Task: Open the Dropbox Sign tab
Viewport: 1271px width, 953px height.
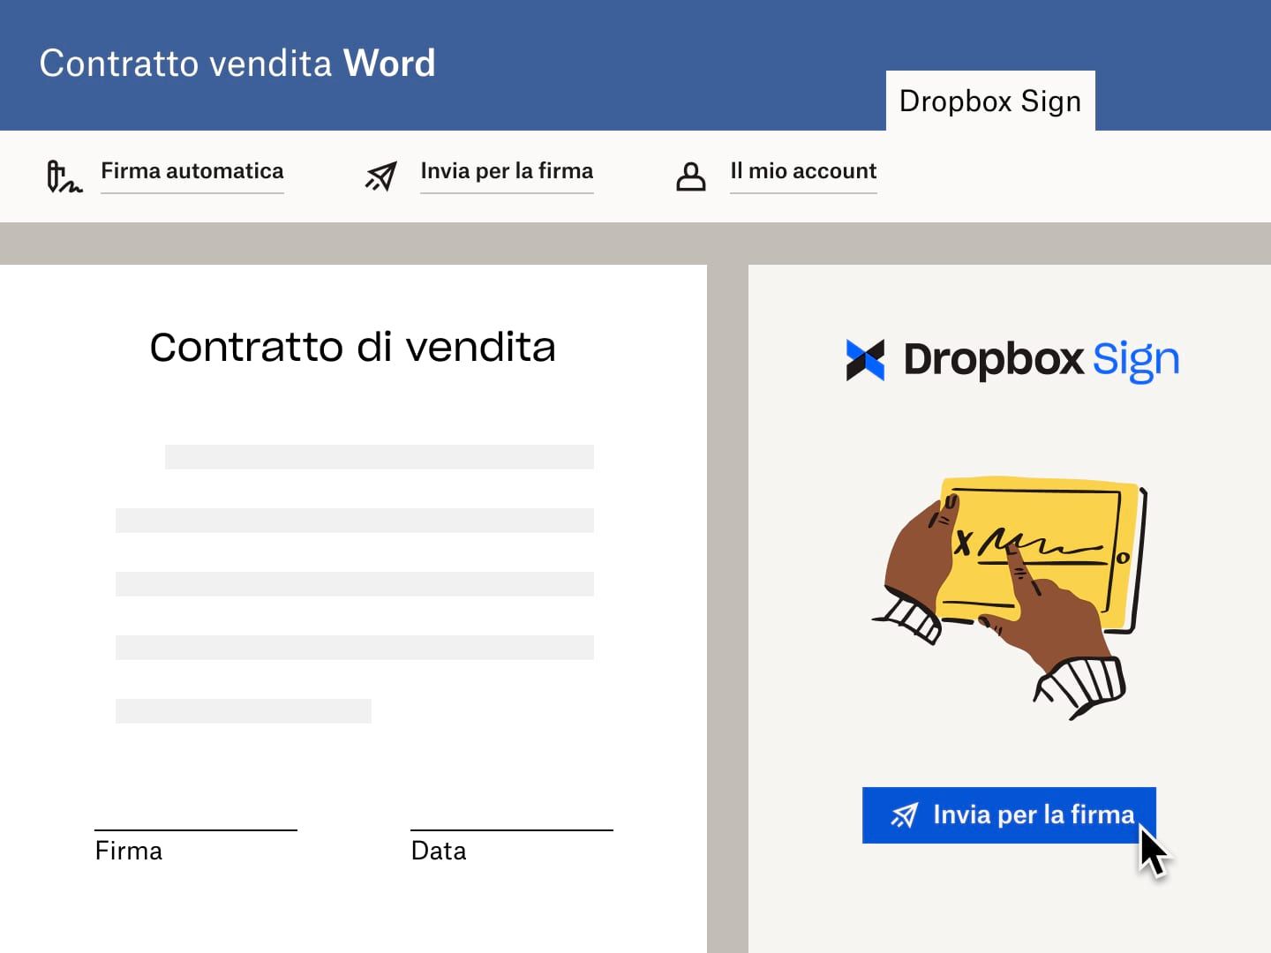Action: [x=990, y=101]
